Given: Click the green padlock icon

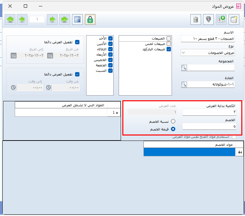Looking at the screenshot, I should click(x=90, y=19).
